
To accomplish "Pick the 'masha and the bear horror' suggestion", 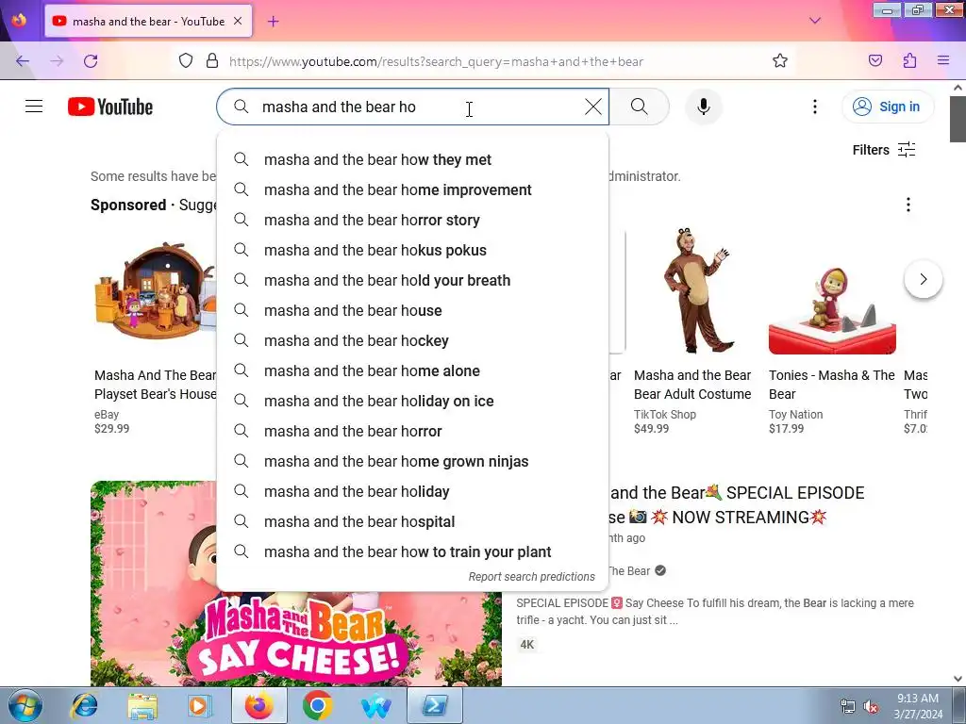I will point(413,432).
